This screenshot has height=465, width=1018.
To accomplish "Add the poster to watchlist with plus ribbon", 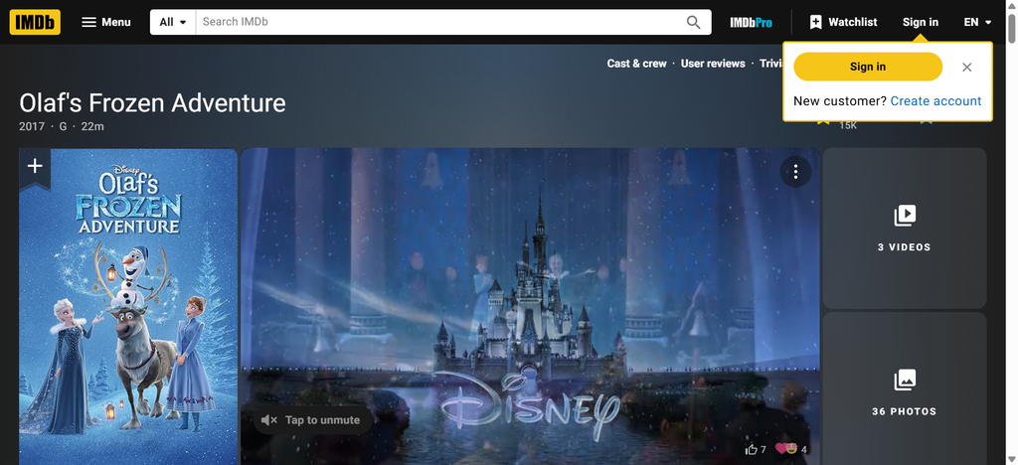I will tap(35, 167).
